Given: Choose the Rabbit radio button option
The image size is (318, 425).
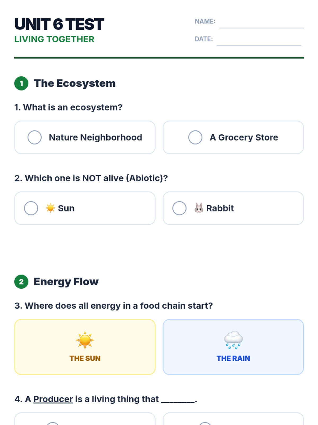Looking at the screenshot, I should tap(179, 208).
